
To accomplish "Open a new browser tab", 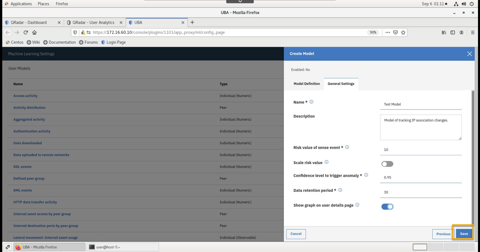I will tap(192, 22).
